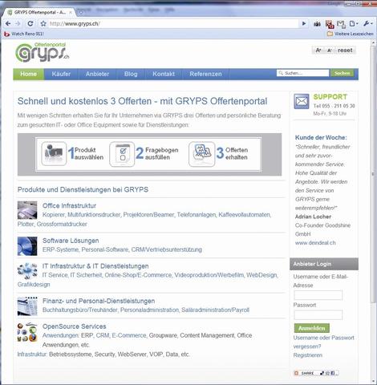
Task: Click the Finanz- und Personal thumbnail image
Action: point(27,306)
